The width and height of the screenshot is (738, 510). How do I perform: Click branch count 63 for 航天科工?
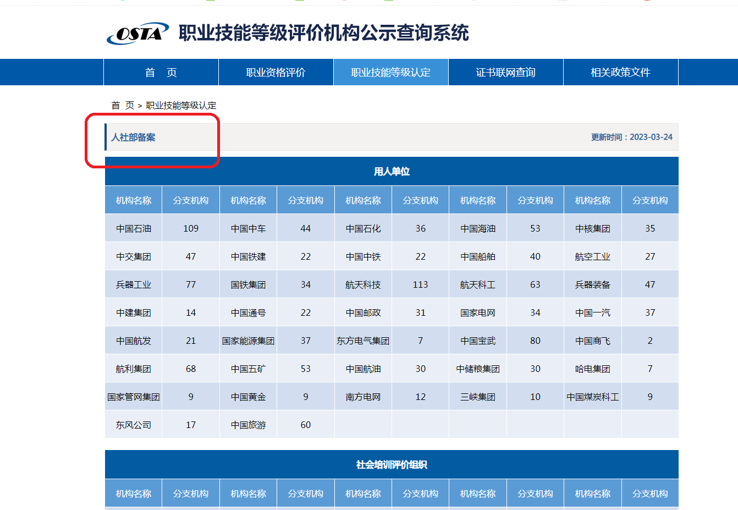(x=536, y=284)
